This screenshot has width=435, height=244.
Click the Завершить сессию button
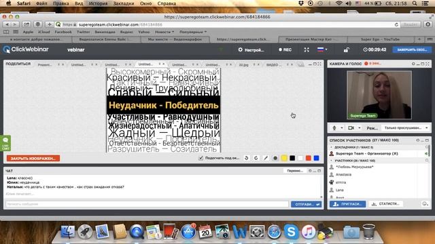click(412, 49)
